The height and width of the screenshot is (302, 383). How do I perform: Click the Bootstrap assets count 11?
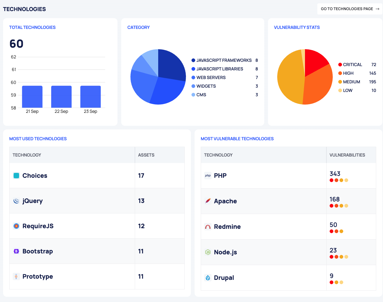point(141,251)
